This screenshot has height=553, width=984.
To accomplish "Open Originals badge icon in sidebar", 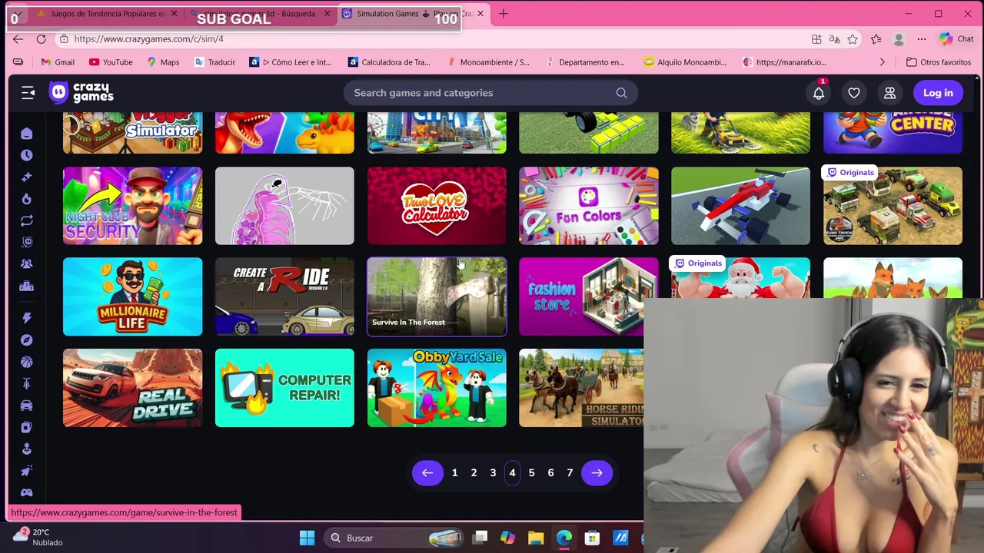I will coord(27,242).
